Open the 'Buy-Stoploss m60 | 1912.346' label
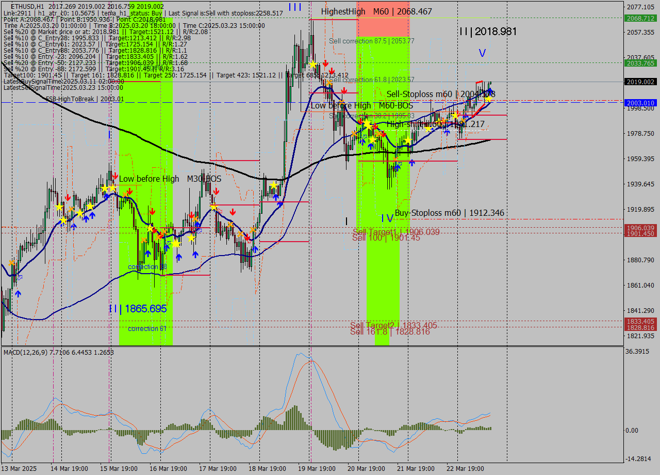 (x=449, y=213)
